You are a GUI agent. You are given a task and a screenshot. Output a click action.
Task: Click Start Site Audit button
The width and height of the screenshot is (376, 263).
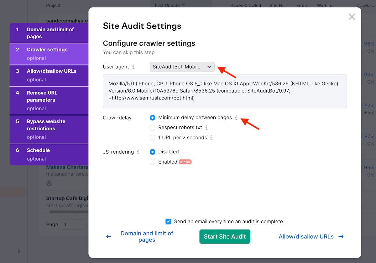tap(225, 237)
